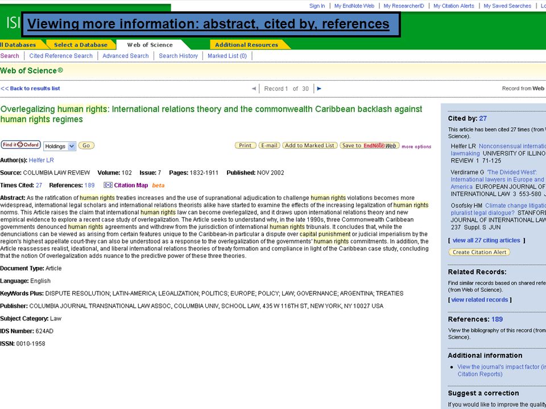
Task: Click Find it @ Oxford button
Action: click(21, 145)
